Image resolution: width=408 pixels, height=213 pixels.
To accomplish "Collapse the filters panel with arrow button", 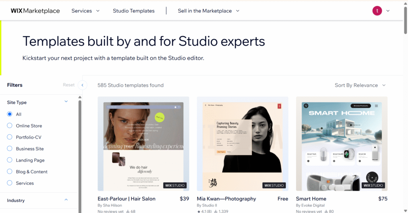I will (82, 85).
